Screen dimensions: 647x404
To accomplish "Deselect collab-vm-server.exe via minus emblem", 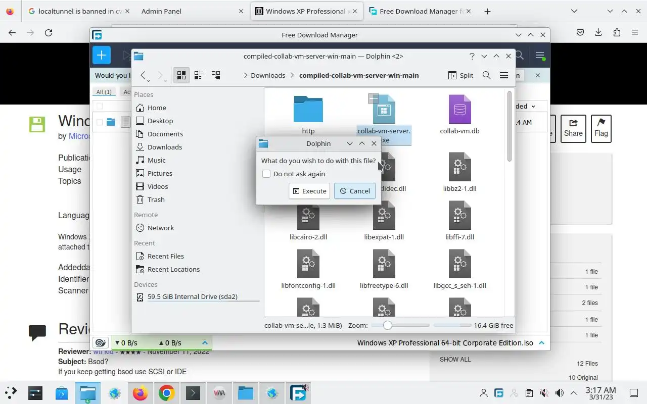I will [373, 98].
